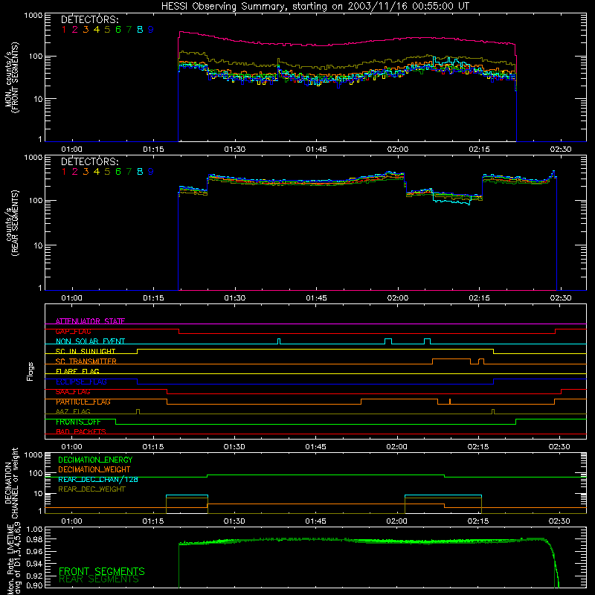
Task: Click the REAR_DEC_CHAN/128 legend label
Action: (98, 480)
